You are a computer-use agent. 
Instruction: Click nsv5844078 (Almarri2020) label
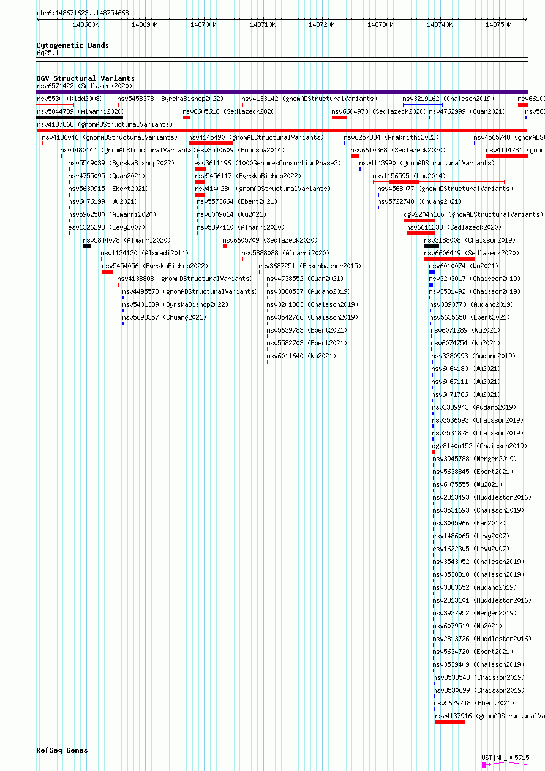pos(127,240)
